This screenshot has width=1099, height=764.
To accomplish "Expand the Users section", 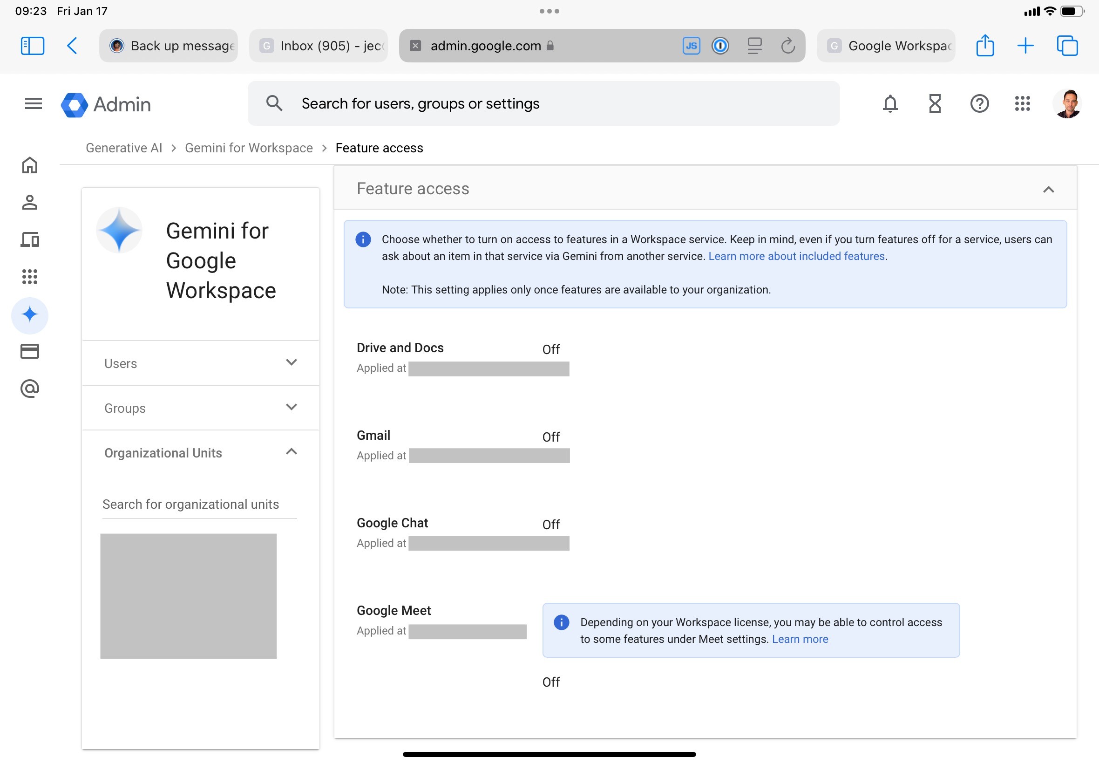I will 200,363.
